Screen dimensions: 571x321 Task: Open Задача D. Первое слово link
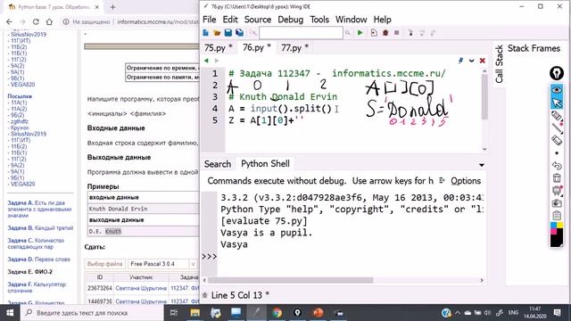38,259
